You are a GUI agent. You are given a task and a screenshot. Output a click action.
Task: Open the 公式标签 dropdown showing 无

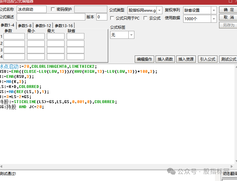tap(131, 35)
